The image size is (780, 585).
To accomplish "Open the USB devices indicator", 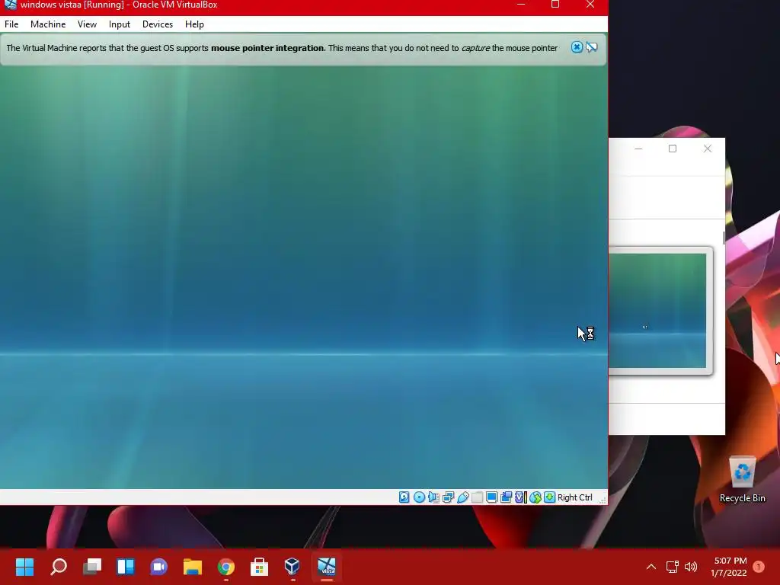I will click(x=462, y=497).
